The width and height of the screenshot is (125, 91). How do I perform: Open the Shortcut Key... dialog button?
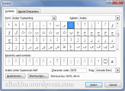click(x=38, y=76)
